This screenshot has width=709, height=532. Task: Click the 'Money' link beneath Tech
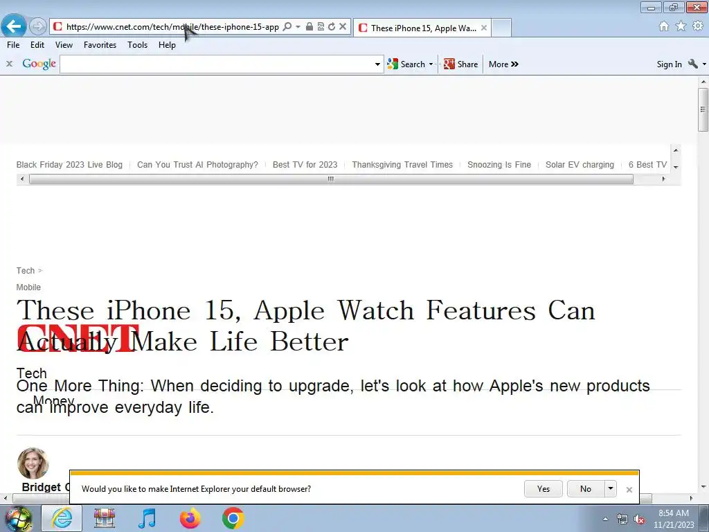[x=53, y=400]
